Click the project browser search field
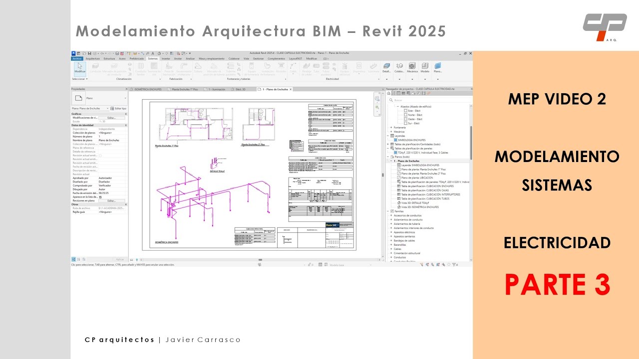The height and width of the screenshot is (359, 639). pyautogui.click(x=429, y=100)
